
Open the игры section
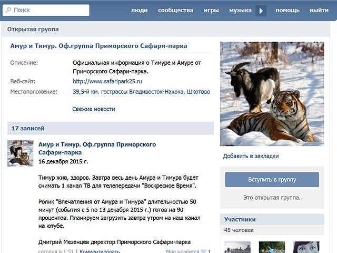[x=211, y=11]
